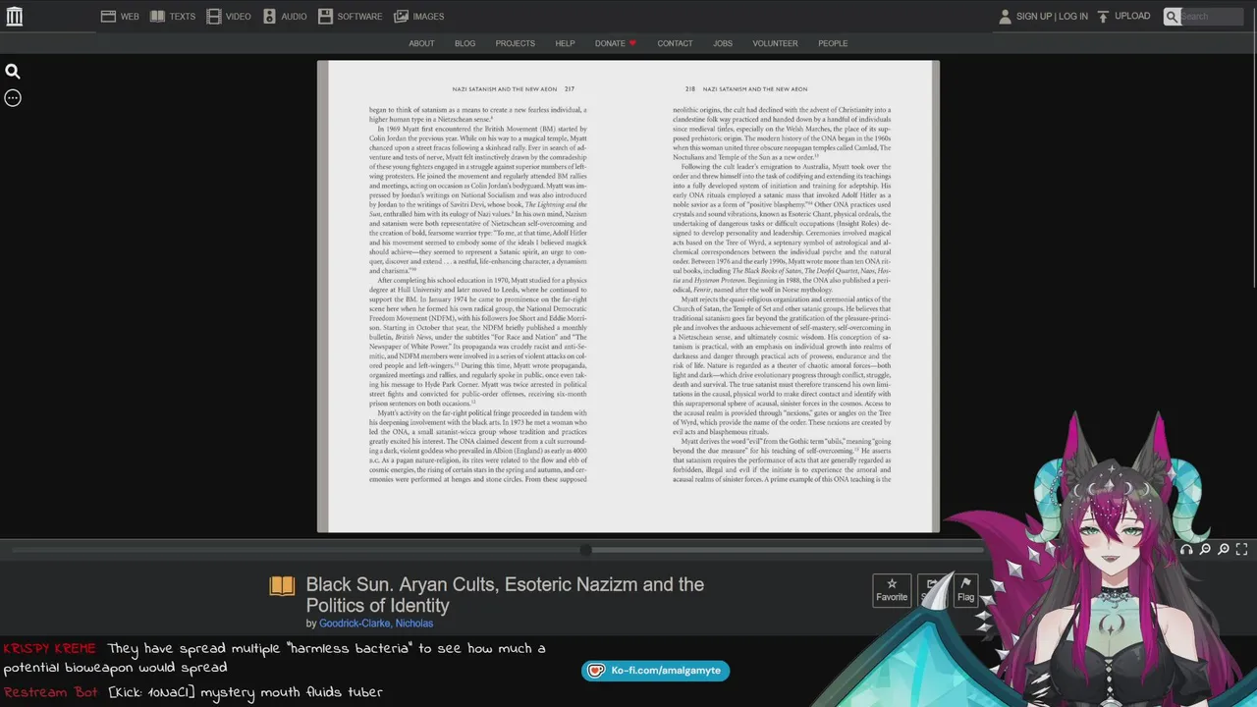This screenshot has height=707, width=1257.
Task: Open the Software media section
Action: tap(350, 17)
